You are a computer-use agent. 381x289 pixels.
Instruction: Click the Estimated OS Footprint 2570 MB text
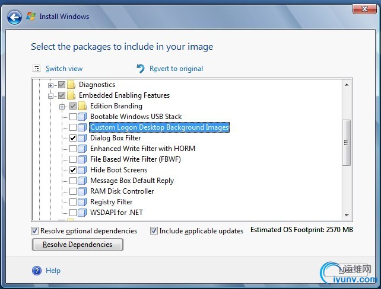click(301, 230)
